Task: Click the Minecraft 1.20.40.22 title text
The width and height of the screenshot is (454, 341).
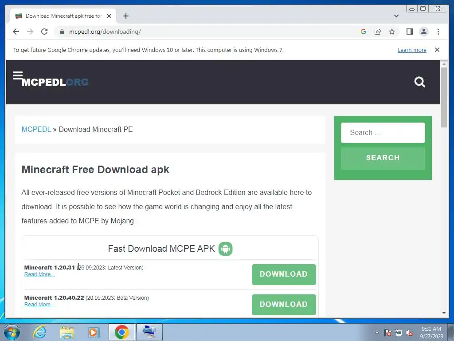Action: 54,298
